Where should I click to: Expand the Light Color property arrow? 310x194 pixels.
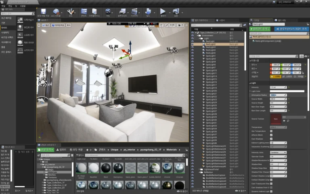coord(250,91)
